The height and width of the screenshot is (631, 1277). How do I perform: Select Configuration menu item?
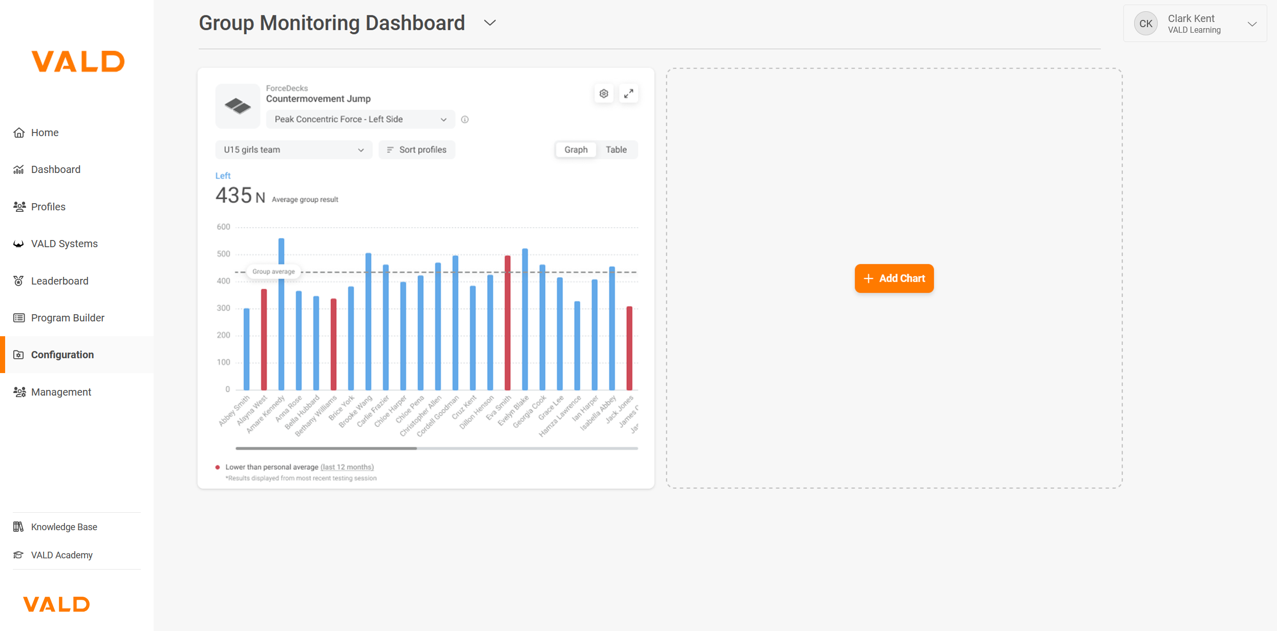(77, 355)
